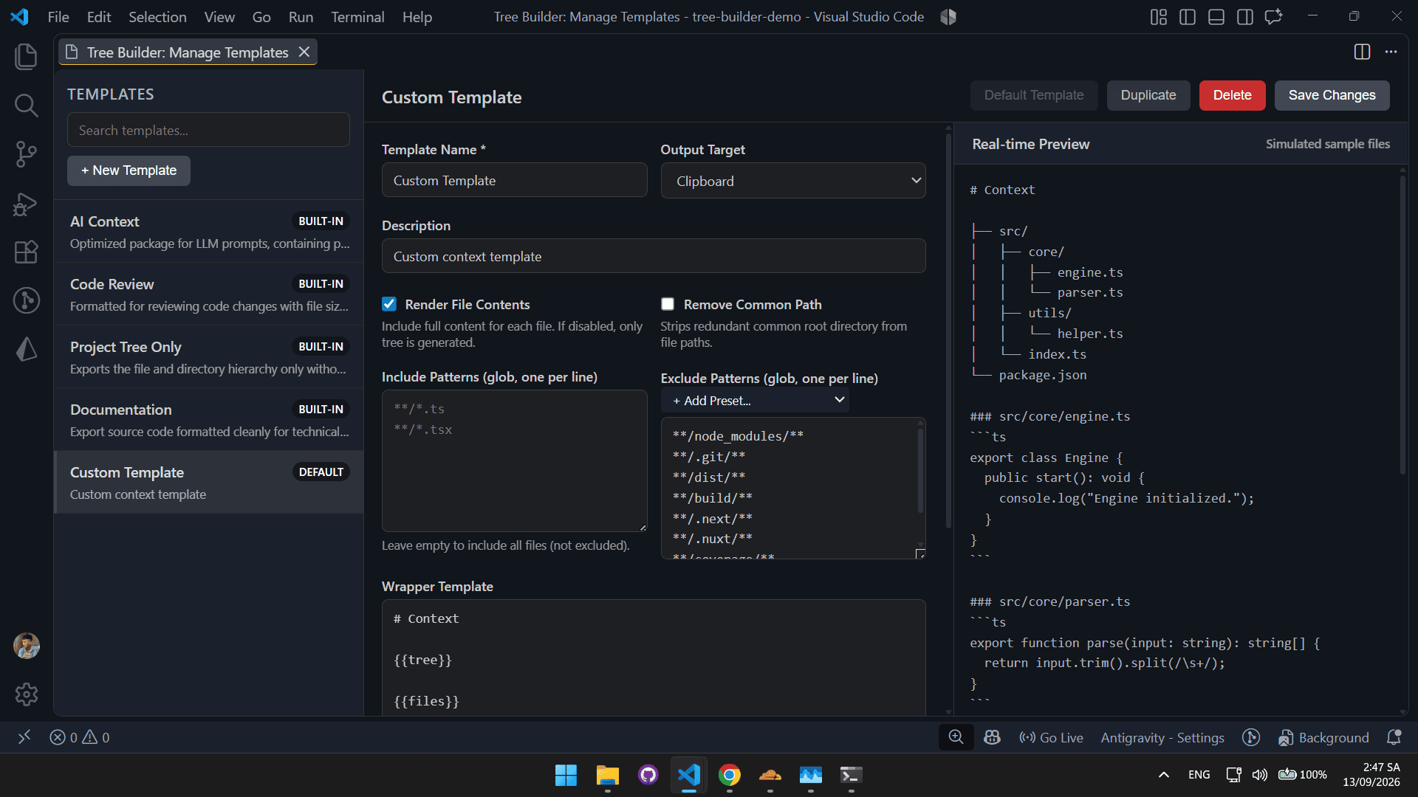
Task: Customize layout from title bar
Action: [x=1158, y=17]
